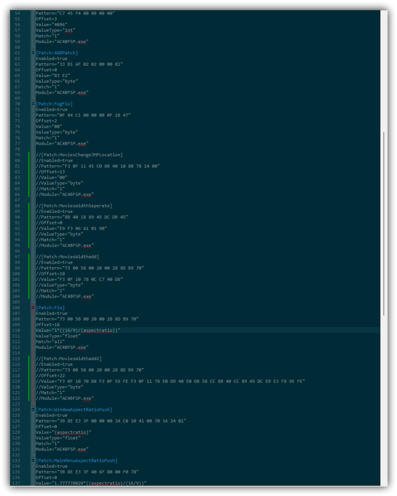397x496 pixels.
Task: Click the [Patch:WindowAspectRatioPush] header text
Action: click(74, 410)
